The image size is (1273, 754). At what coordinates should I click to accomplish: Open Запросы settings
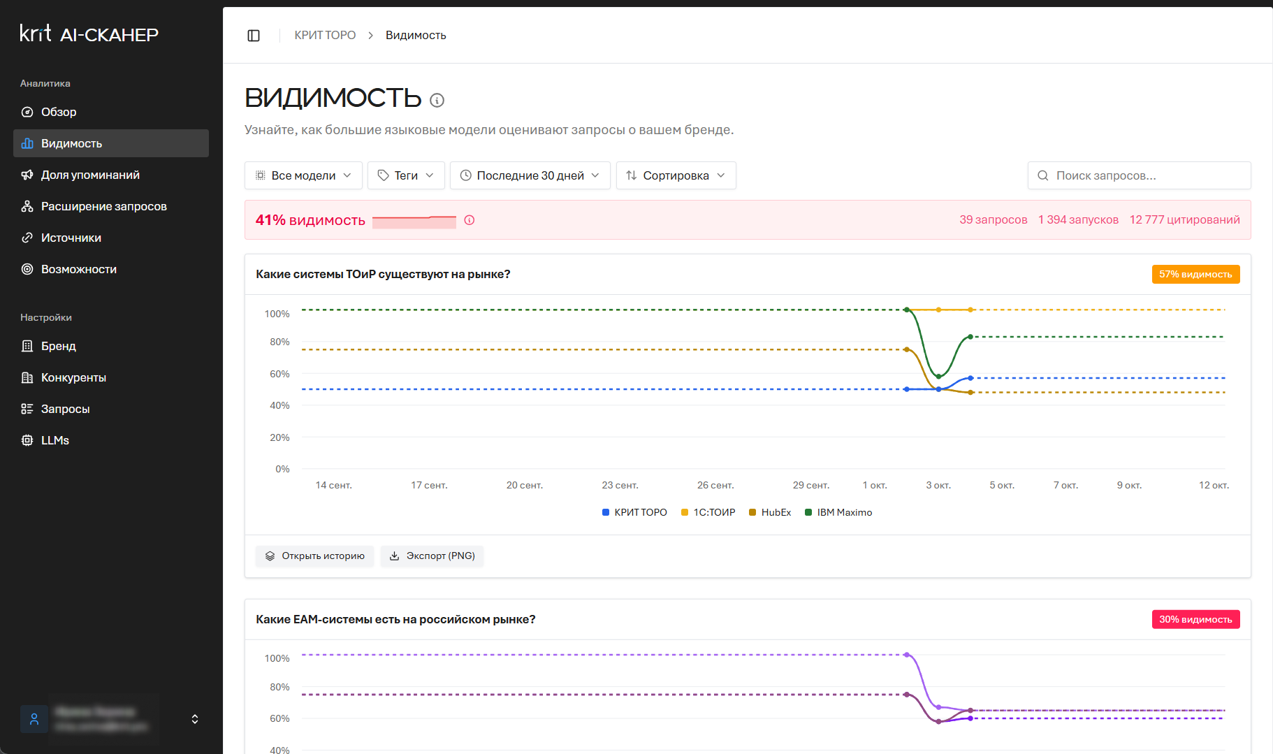point(111,409)
